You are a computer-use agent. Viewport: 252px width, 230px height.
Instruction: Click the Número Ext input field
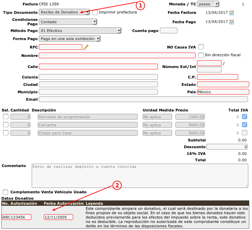[x=209, y=63]
